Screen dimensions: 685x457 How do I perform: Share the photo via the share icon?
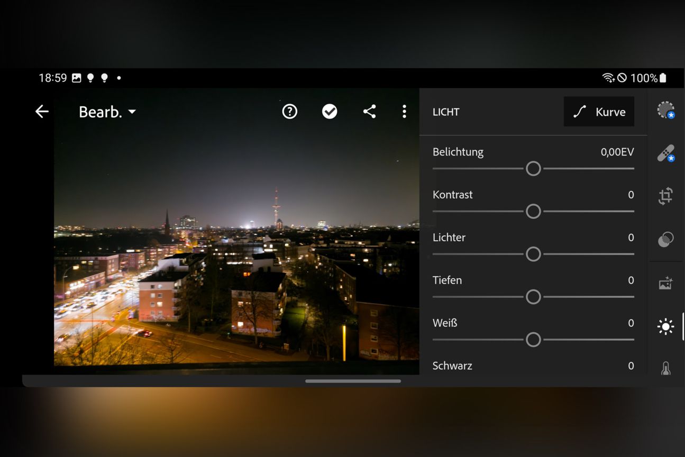(x=370, y=111)
